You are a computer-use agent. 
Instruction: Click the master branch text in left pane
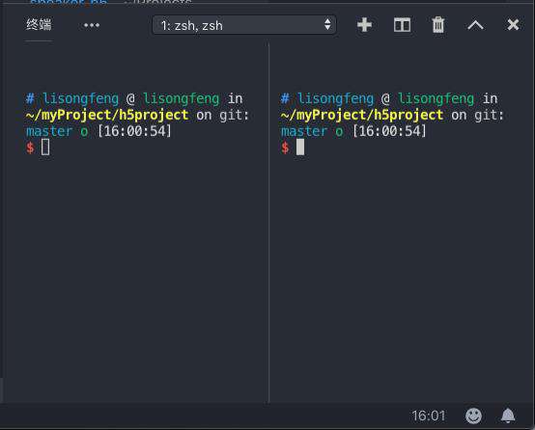point(49,131)
